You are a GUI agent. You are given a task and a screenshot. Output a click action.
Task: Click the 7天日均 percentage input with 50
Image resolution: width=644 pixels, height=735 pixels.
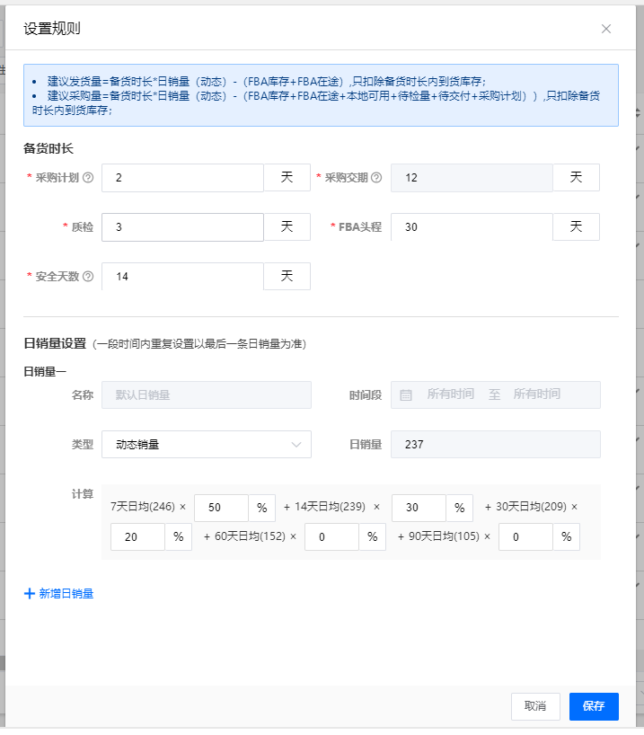click(x=221, y=508)
